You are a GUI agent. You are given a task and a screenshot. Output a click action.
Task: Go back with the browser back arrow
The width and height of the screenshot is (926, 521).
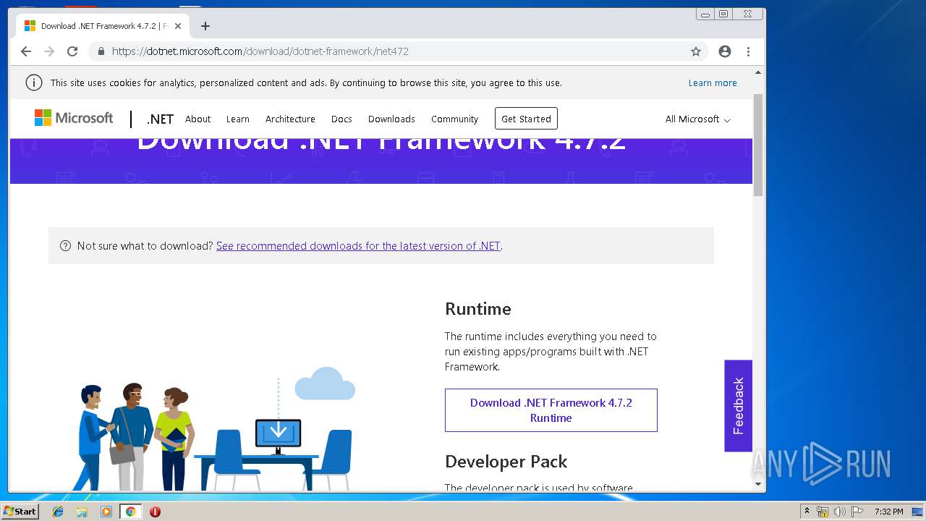click(x=26, y=51)
